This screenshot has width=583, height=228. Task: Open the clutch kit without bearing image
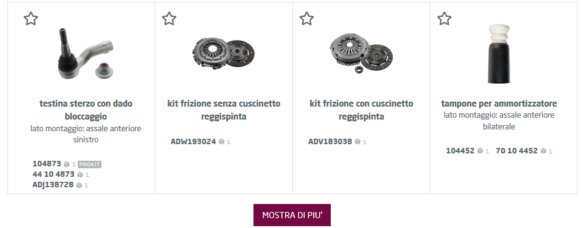(223, 53)
